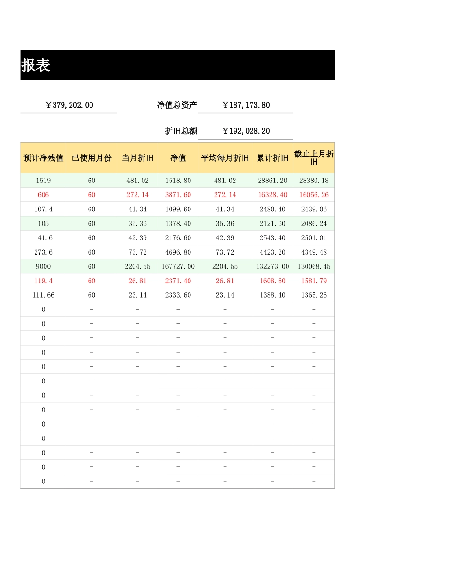Select the cell containing 1519
The image size is (450, 583).
tap(44, 181)
